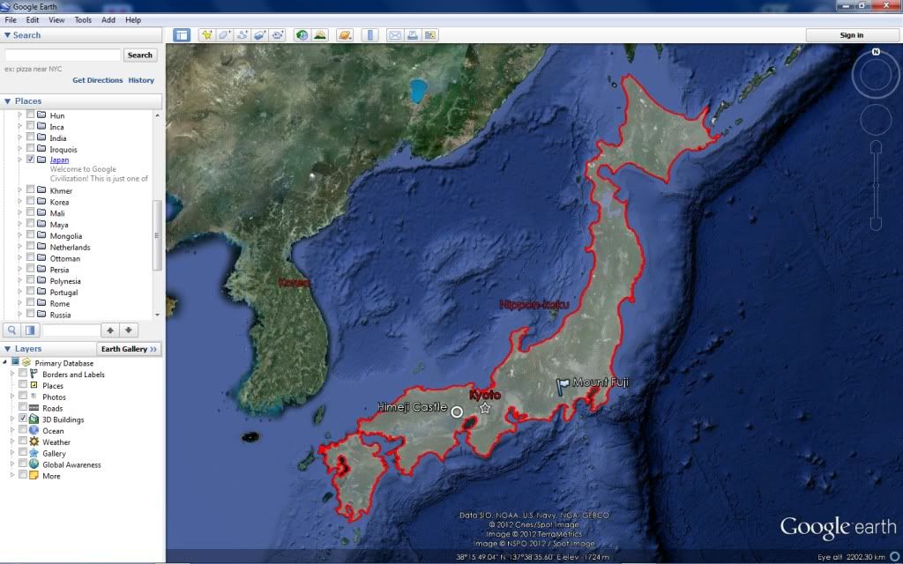Open the Edit menu
This screenshot has height=564, width=903.
[x=33, y=19]
